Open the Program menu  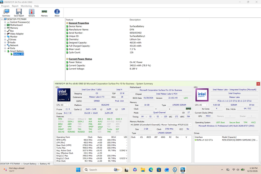point(5,6)
